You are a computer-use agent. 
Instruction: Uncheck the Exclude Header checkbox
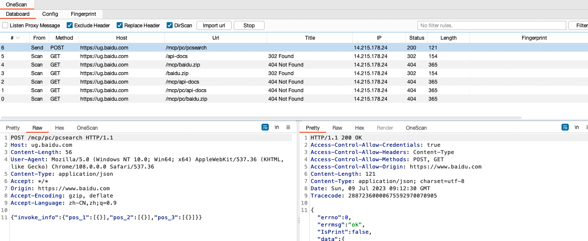70,25
